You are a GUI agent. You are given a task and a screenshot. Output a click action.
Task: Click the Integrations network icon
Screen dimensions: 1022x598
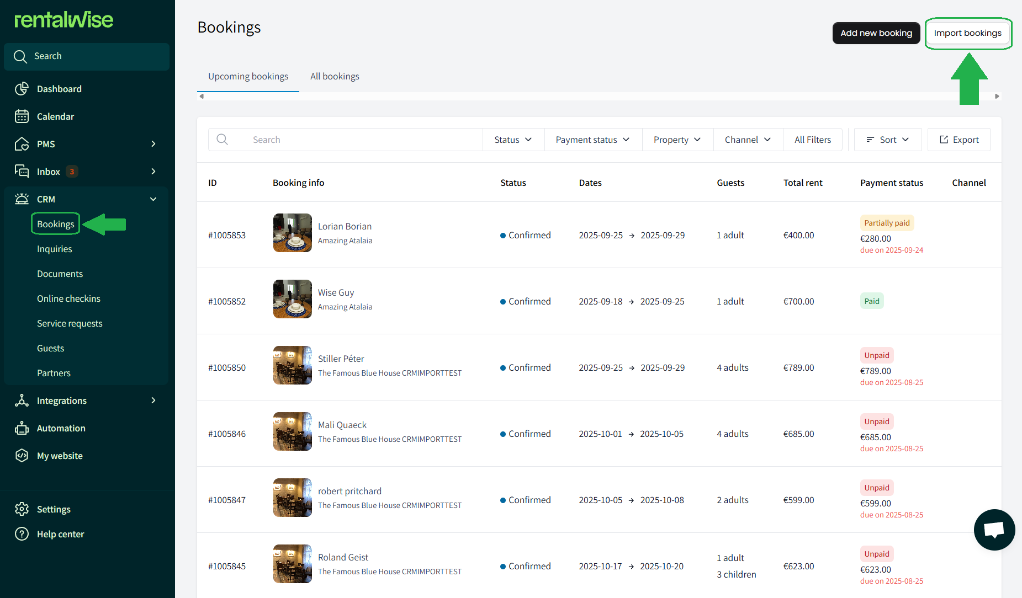[x=22, y=401]
